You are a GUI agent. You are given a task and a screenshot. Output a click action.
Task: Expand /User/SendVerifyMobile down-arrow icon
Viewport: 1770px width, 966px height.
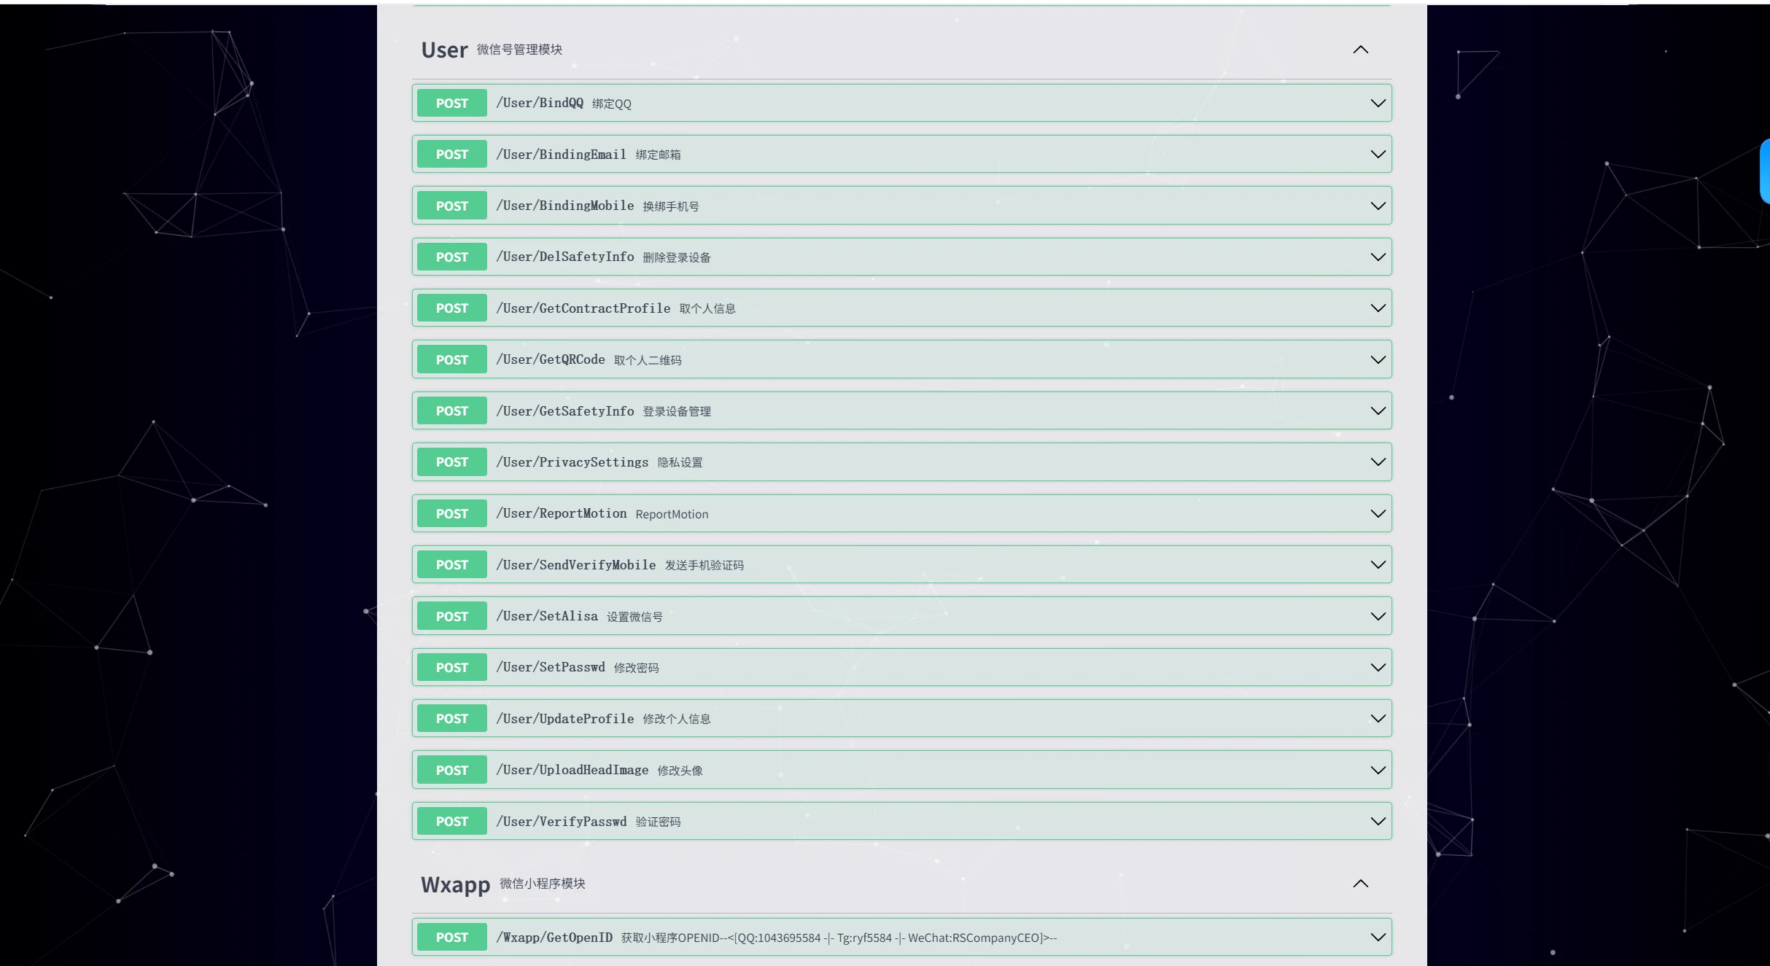(x=1378, y=565)
